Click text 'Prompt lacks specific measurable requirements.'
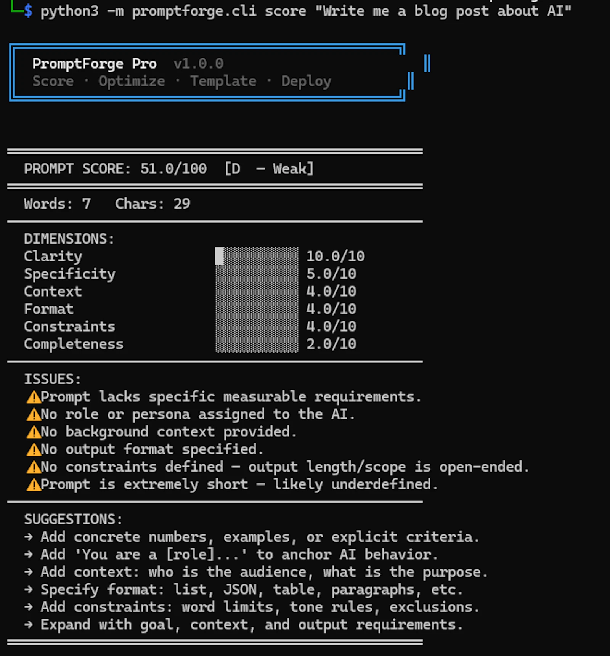The image size is (610, 656). tap(231, 397)
